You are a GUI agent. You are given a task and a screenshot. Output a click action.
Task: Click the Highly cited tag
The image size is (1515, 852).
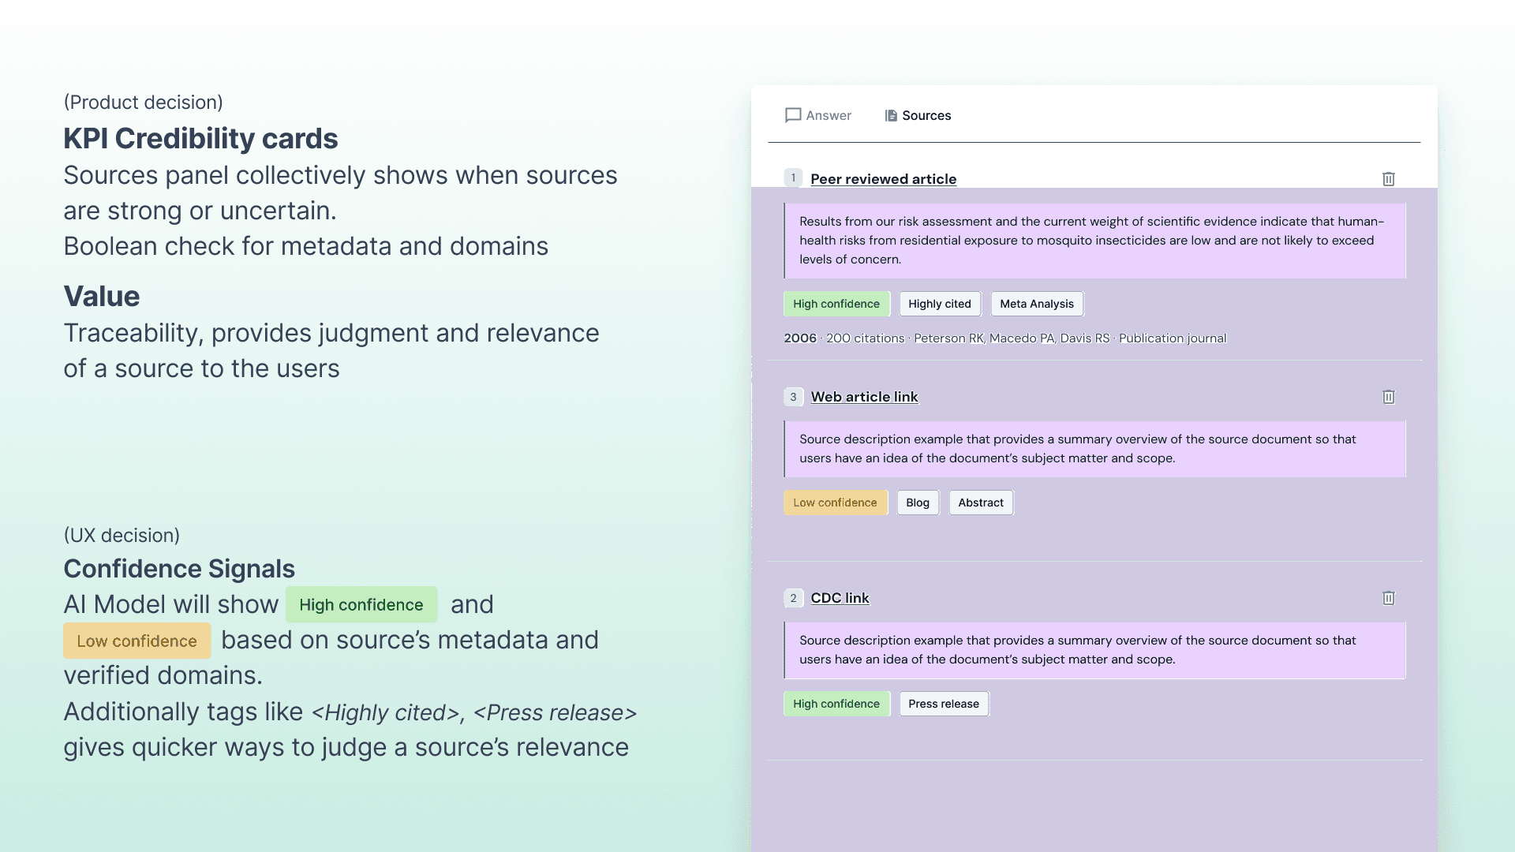pos(940,304)
